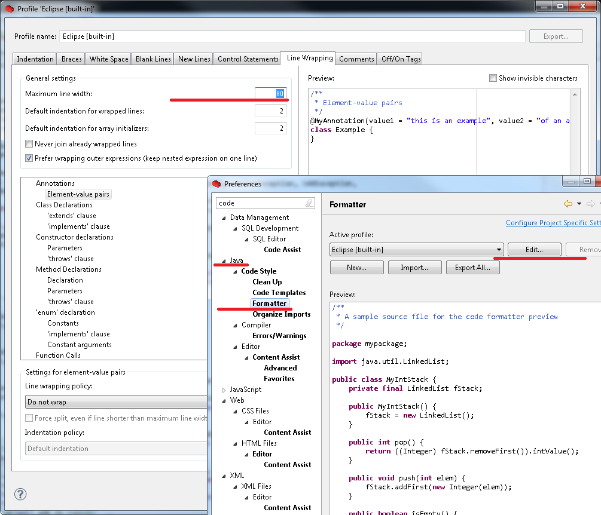601x515 pixels.
Task: Open the Active profile Eclipse [built-in] dropdown
Action: point(416,250)
